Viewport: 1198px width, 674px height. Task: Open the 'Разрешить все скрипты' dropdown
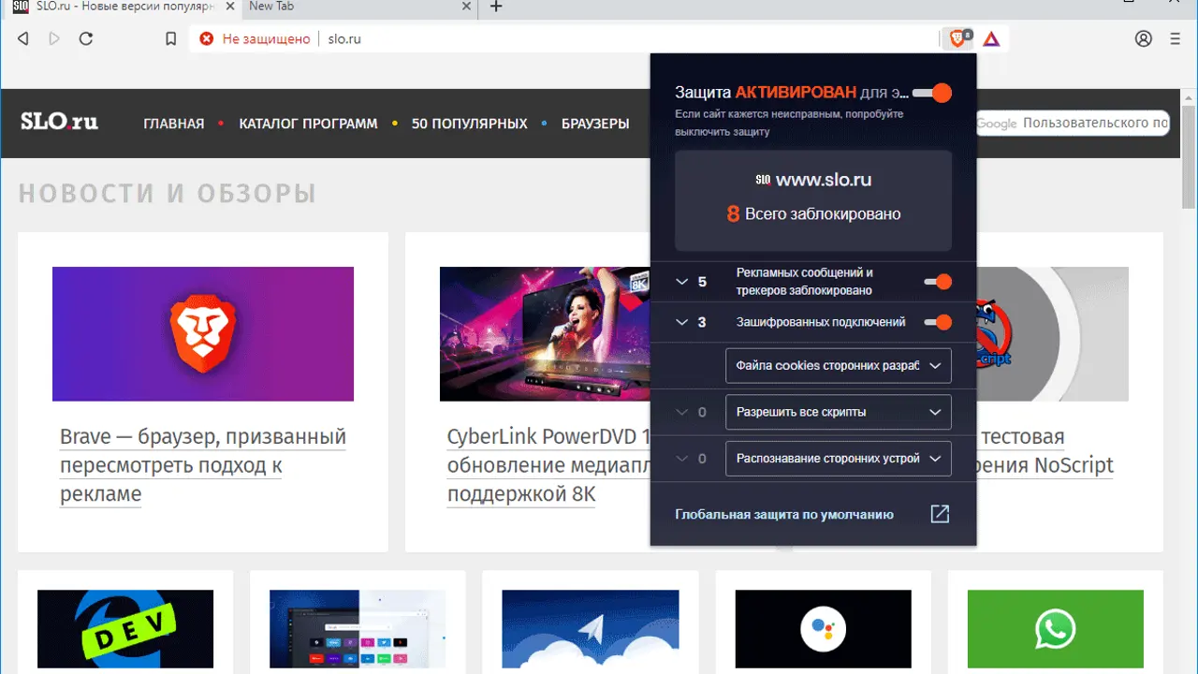pyautogui.click(x=838, y=412)
